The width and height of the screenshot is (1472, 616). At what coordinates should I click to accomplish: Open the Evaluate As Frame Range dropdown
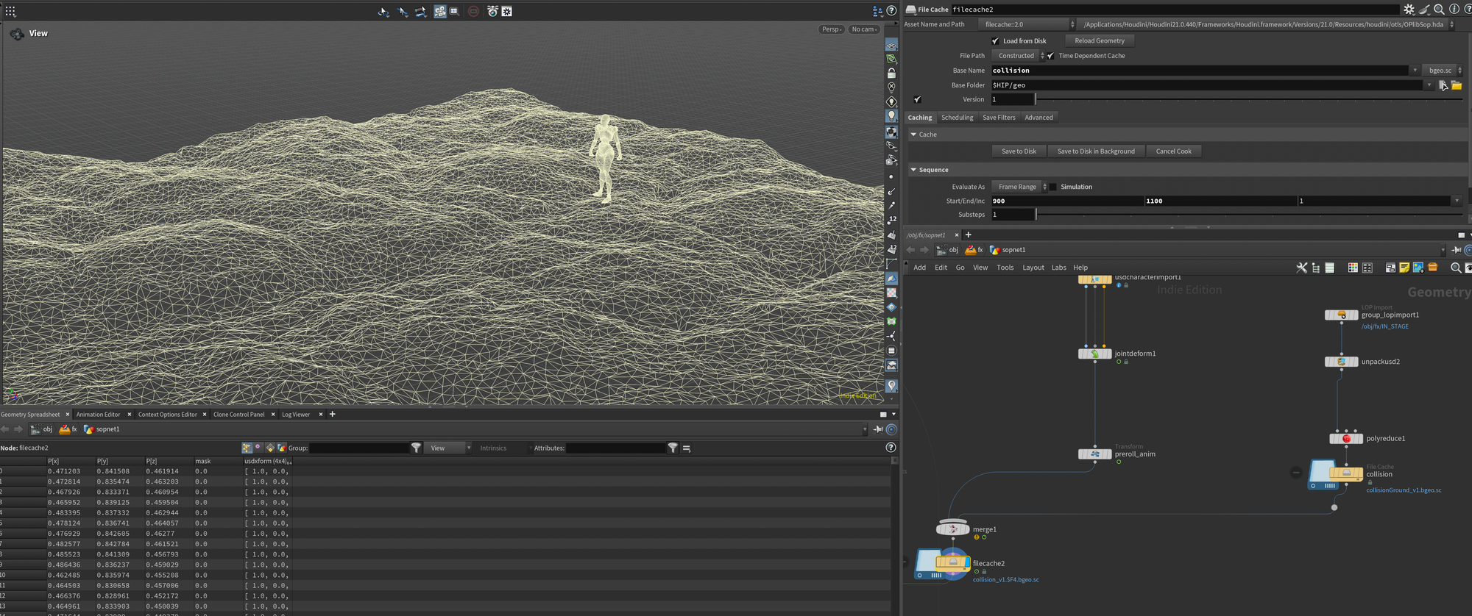[x=1019, y=187]
